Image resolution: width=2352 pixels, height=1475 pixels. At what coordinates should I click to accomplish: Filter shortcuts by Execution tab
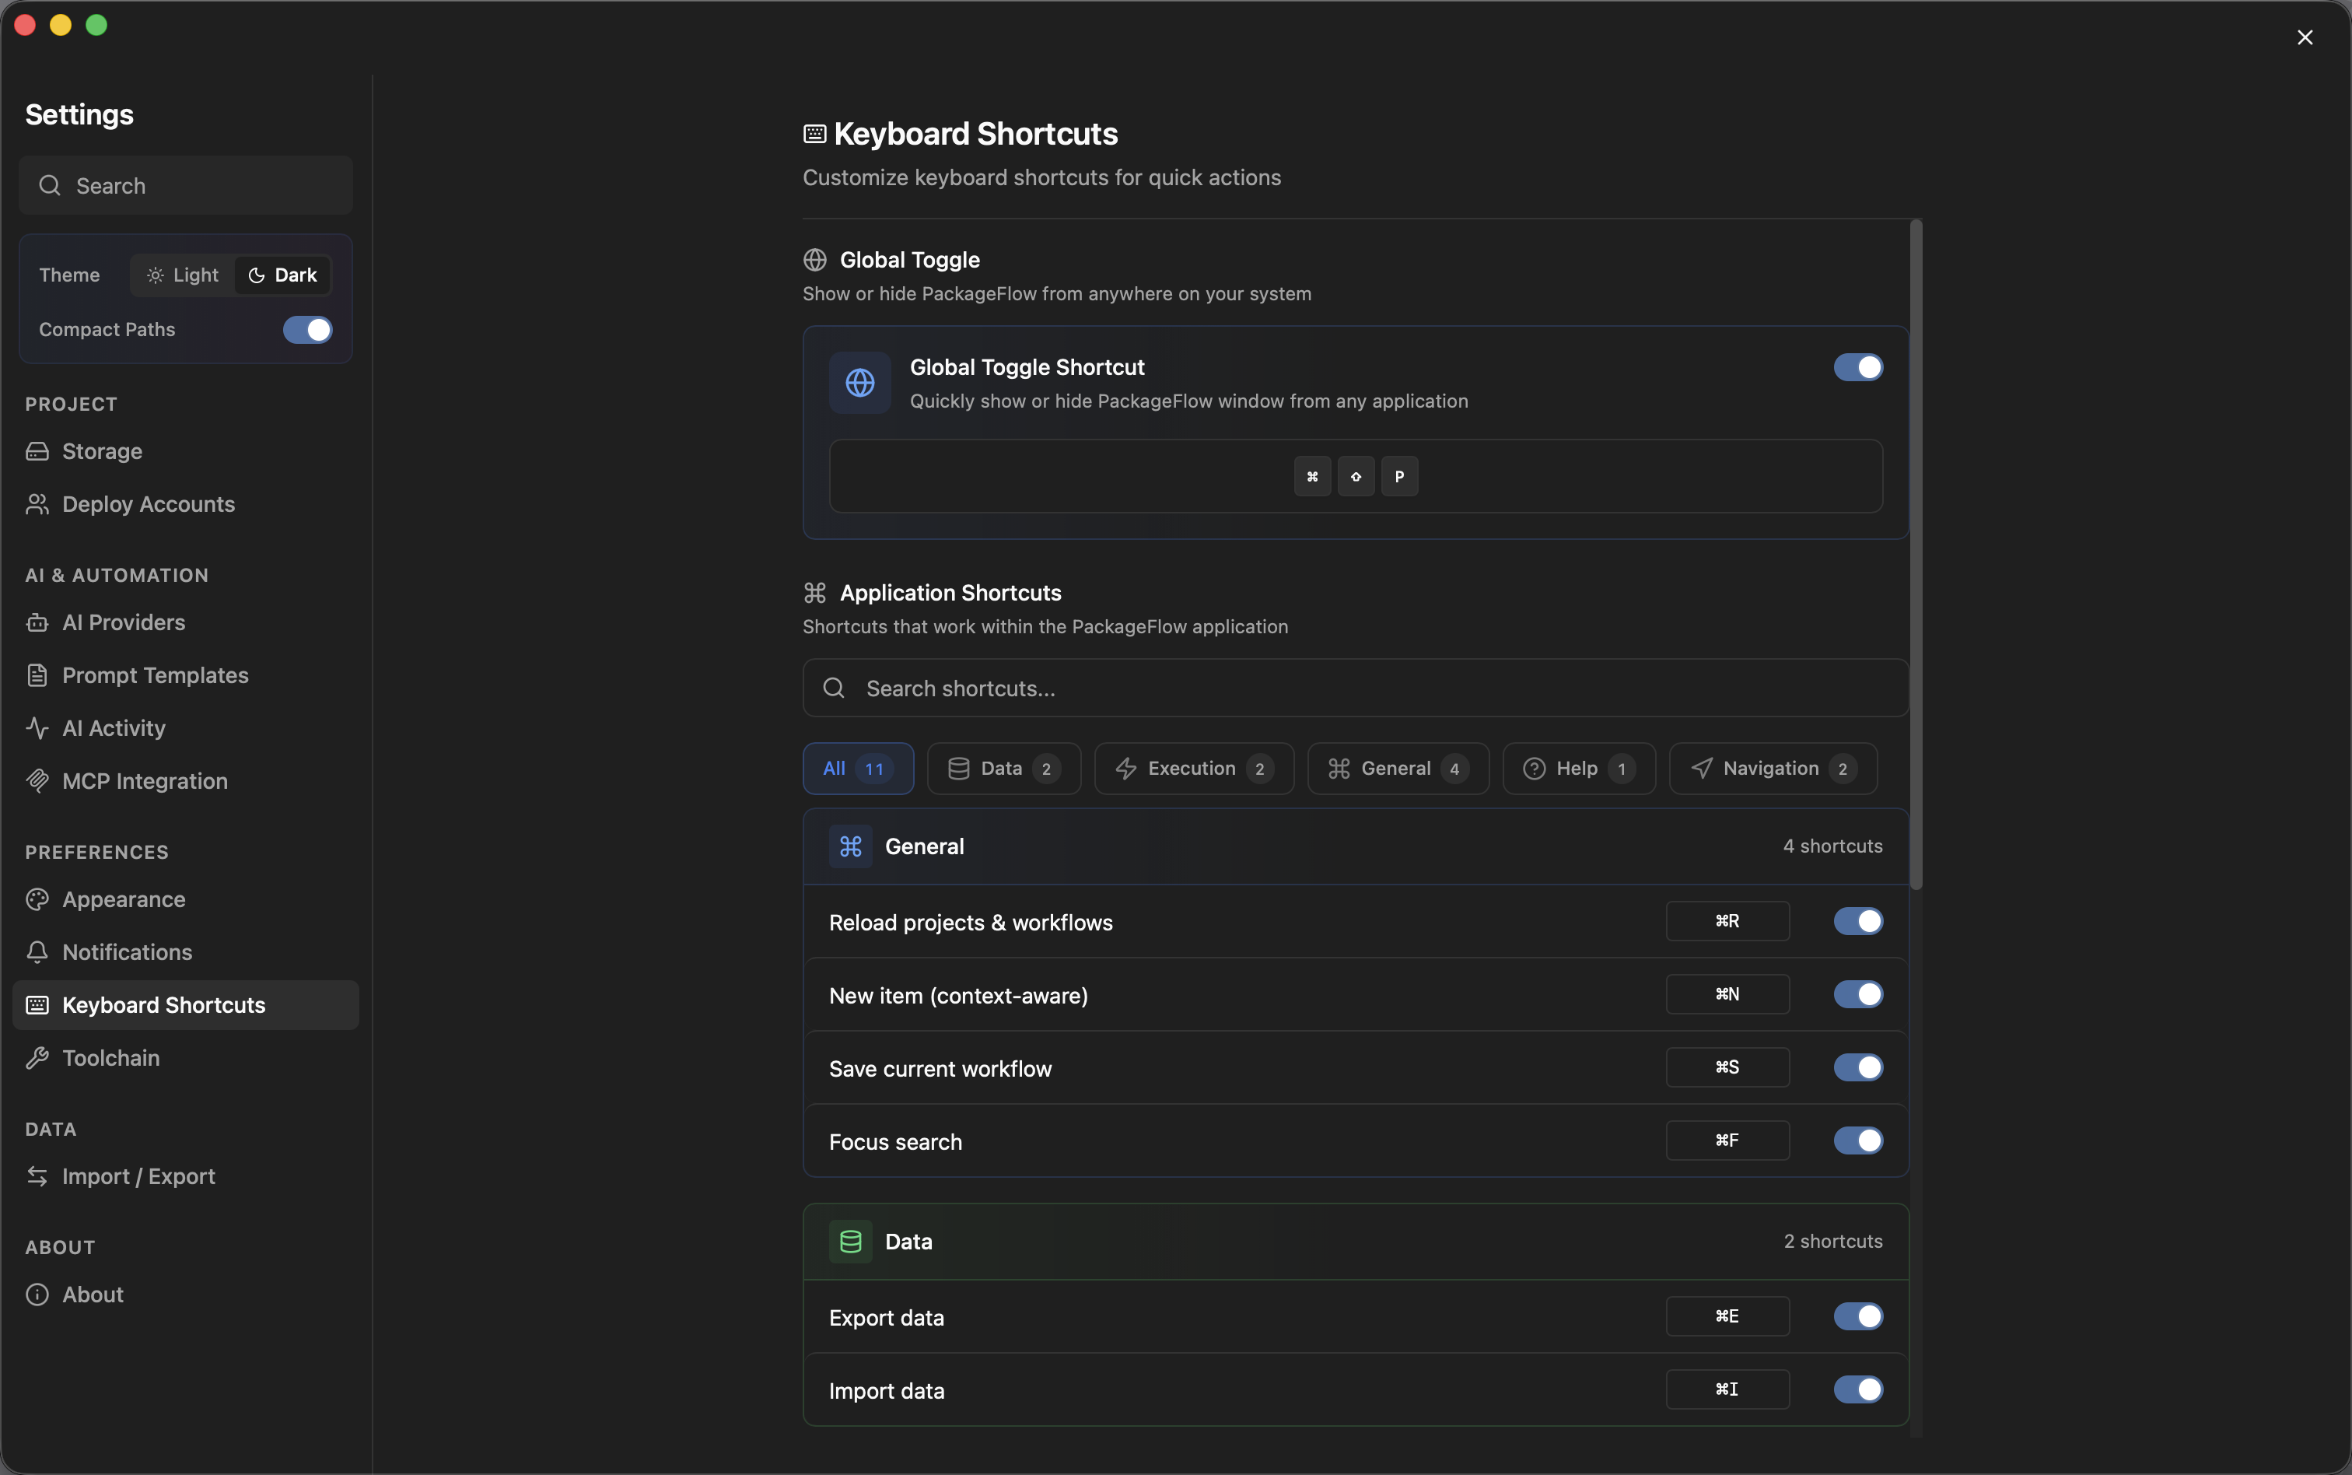(x=1192, y=769)
